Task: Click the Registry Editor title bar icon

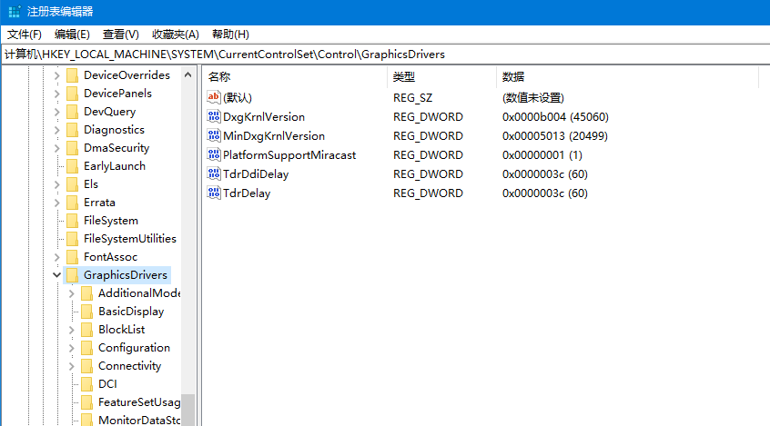Action: 14,12
